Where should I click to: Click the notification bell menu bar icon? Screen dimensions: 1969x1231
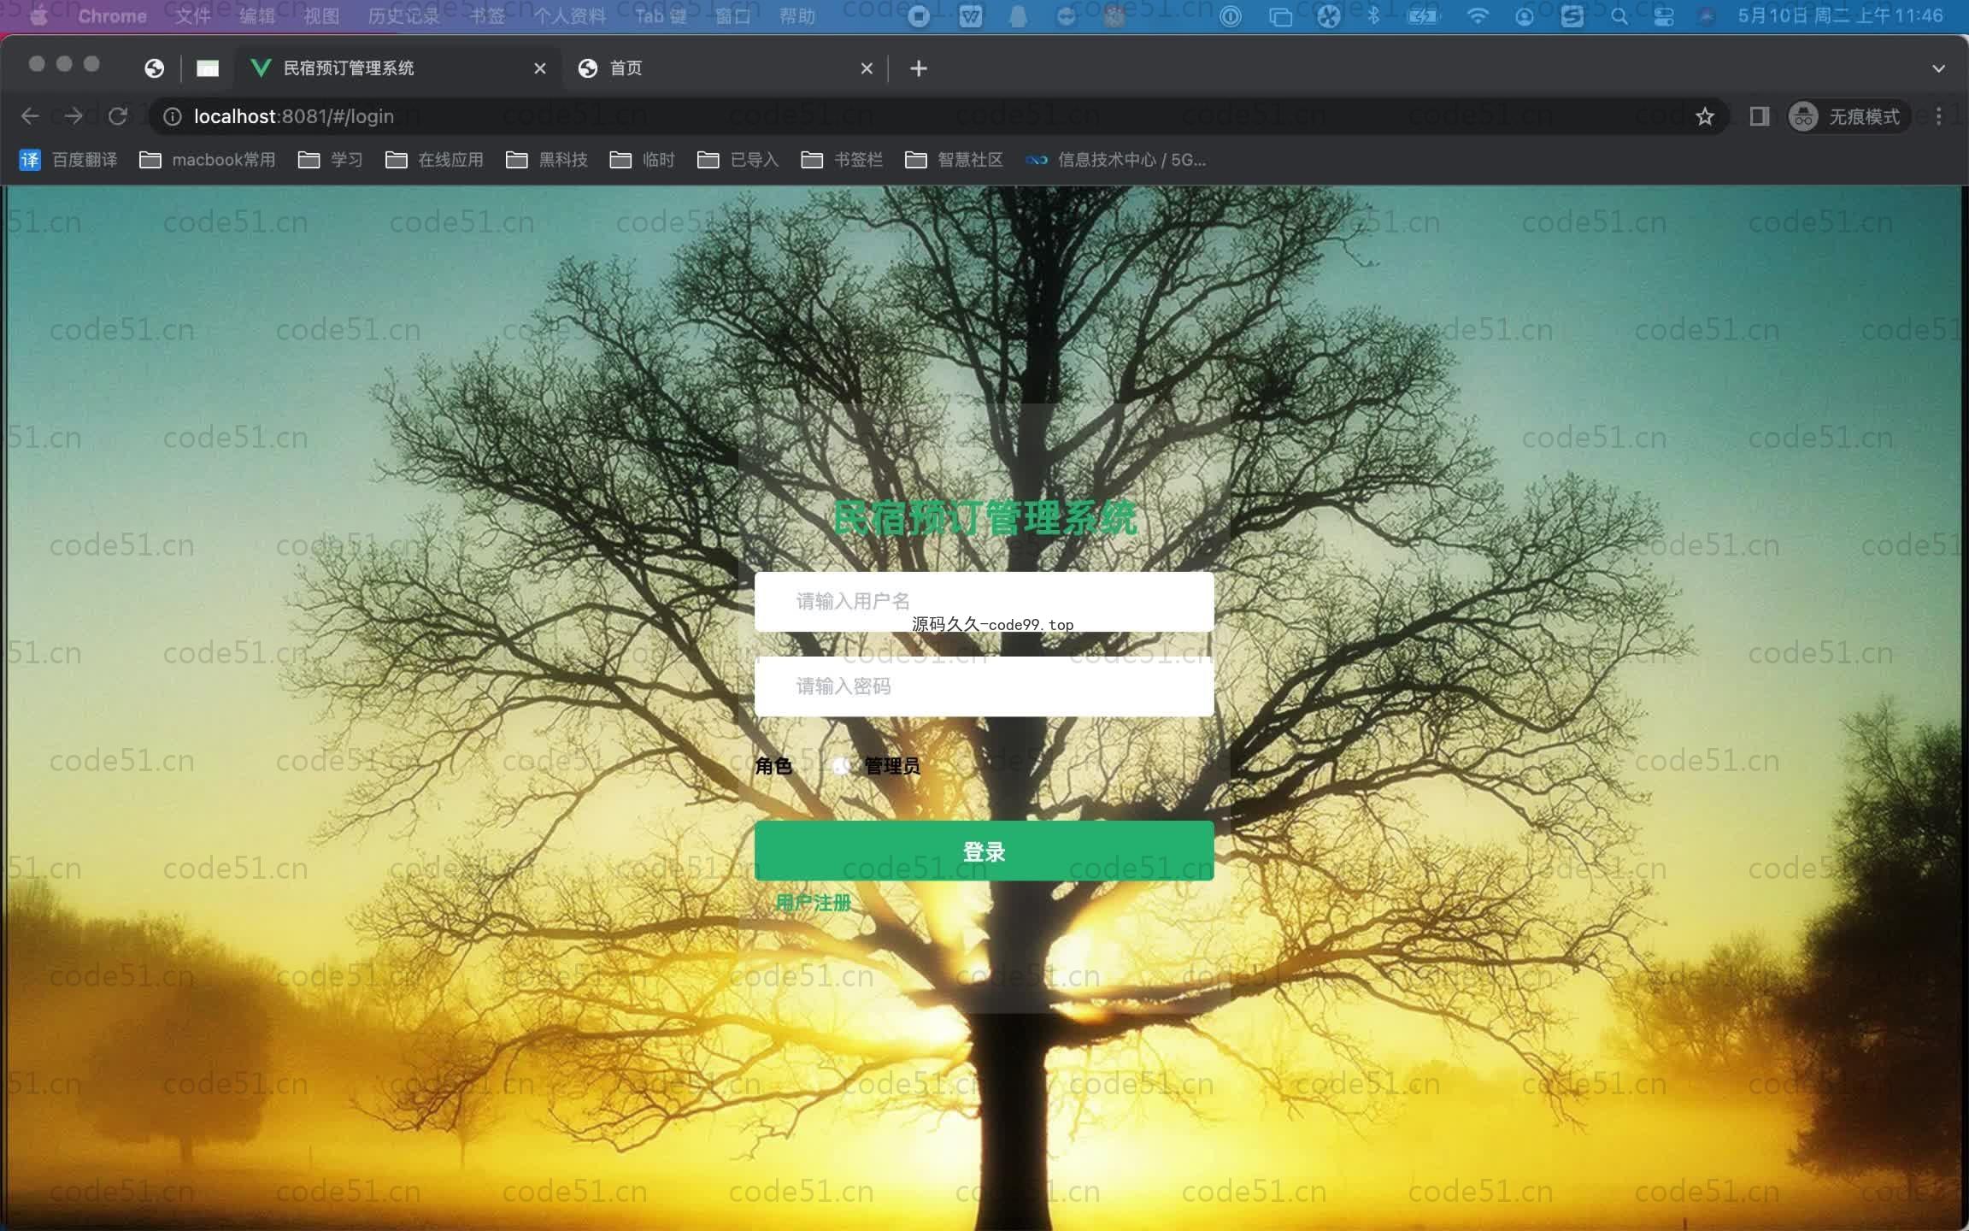click(1018, 16)
